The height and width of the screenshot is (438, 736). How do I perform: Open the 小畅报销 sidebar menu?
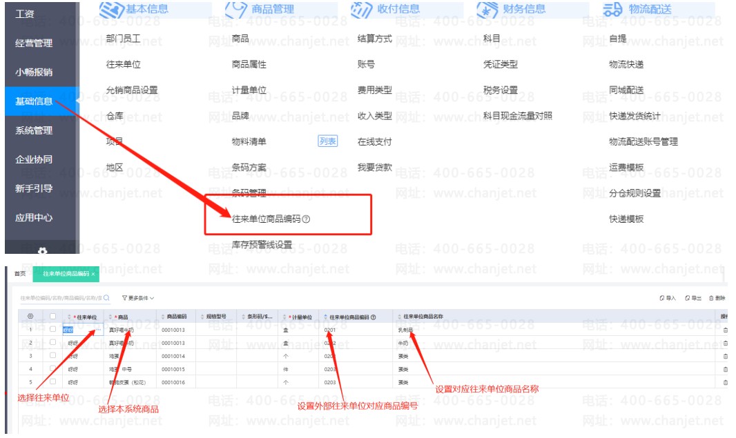pos(34,72)
